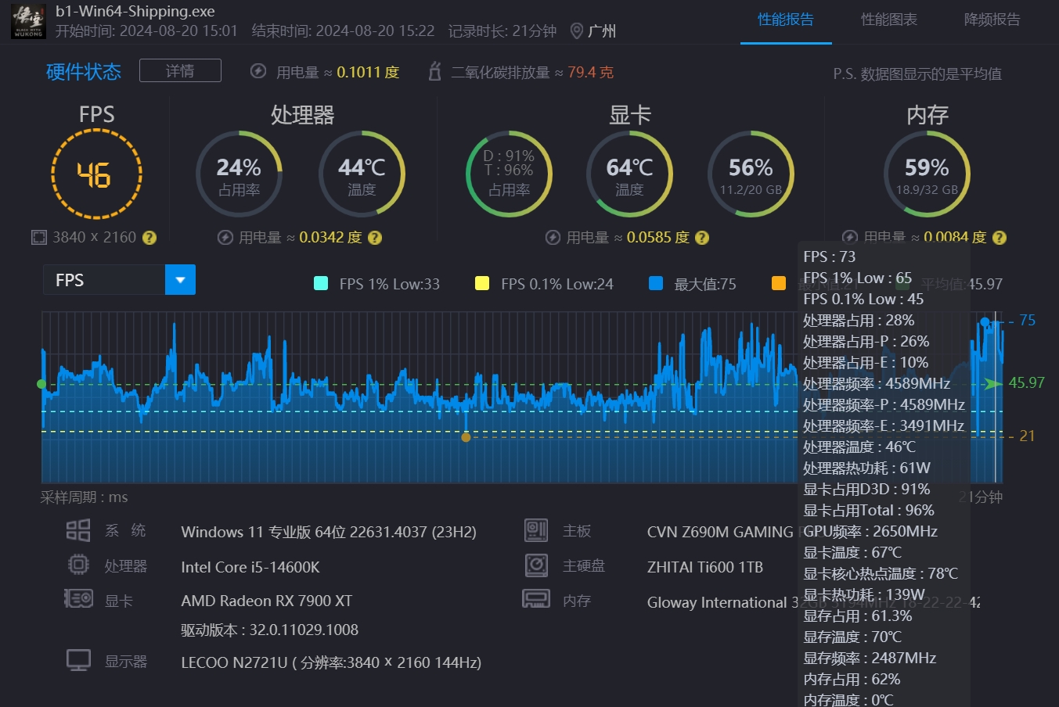Click the b1-Win64-Shipping.exe process name
Image resolution: width=1059 pixels, height=707 pixels.
135,11
